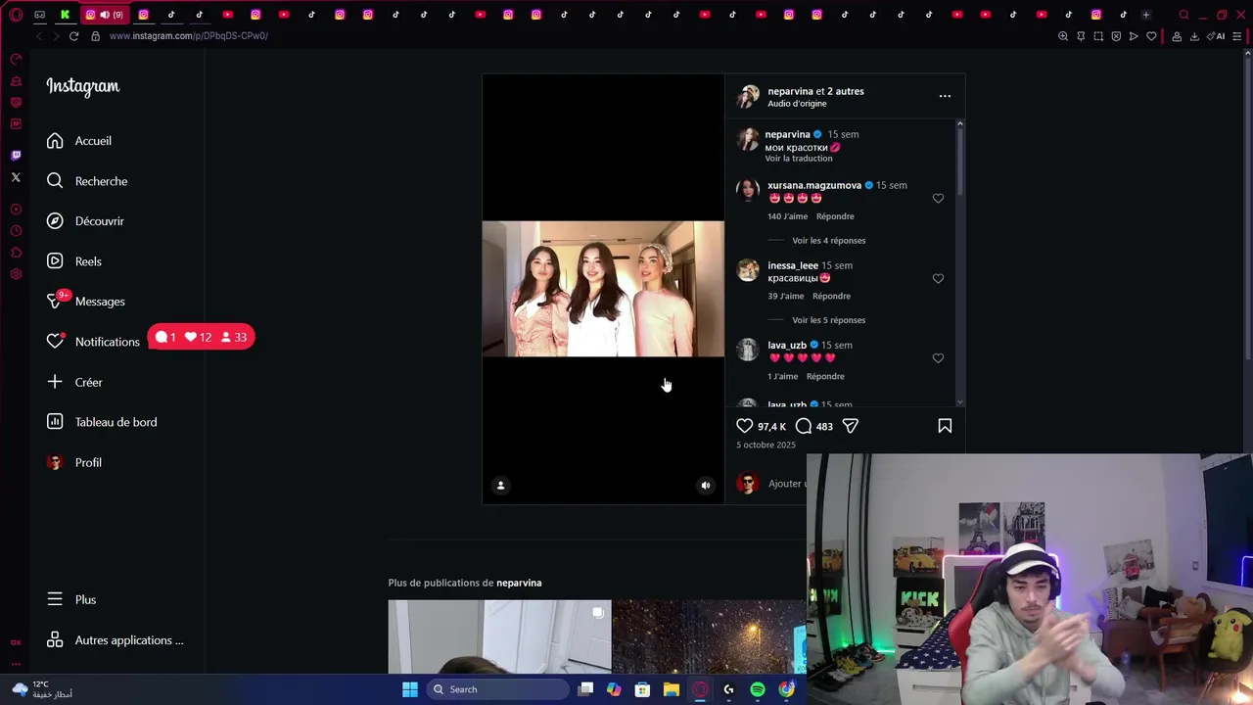Open Opera downloads icon
The image size is (1253, 705).
pyautogui.click(x=1194, y=36)
